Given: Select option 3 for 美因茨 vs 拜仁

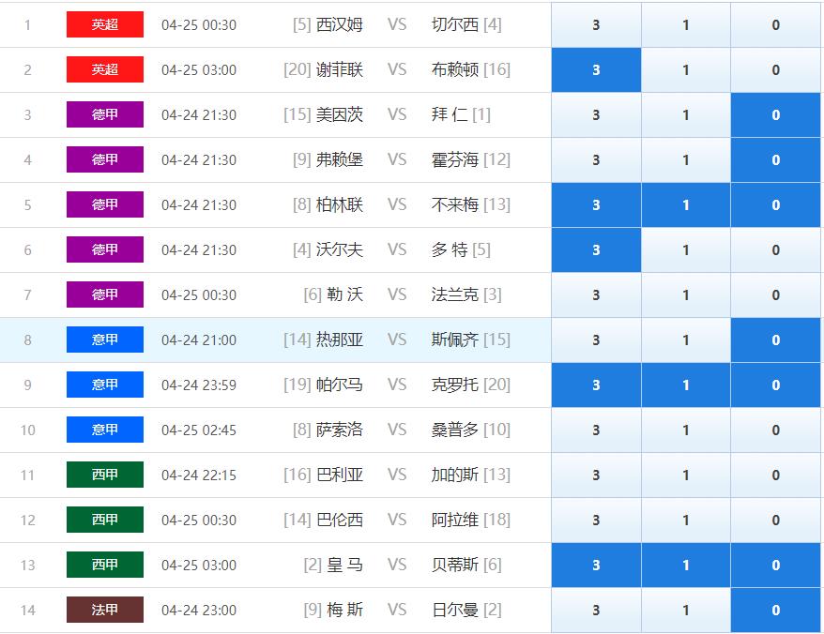Looking at the screenshot, I should coord(596,115).
